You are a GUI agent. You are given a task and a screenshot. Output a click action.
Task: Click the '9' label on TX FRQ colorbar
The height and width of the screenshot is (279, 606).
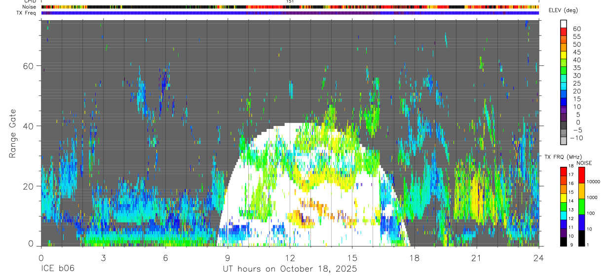570,245
